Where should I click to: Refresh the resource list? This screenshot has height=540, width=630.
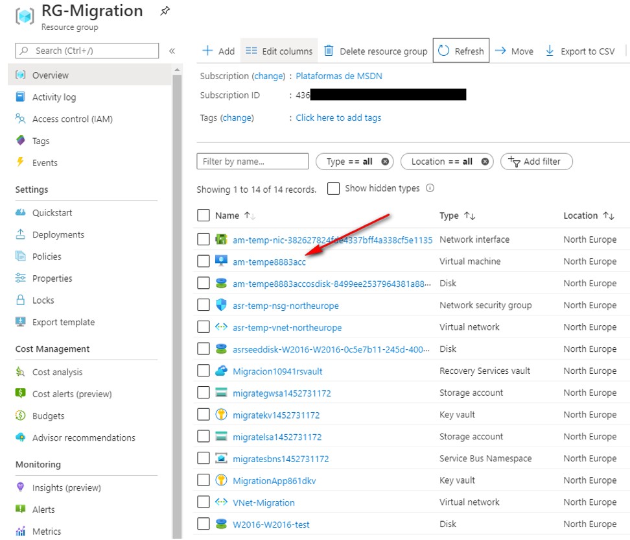(x=461, y=51)
